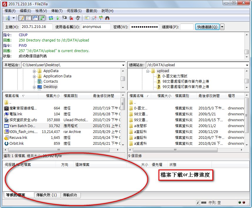Click the 魔獸官服連線程 shortcut icon

click(x=6, y=108)
